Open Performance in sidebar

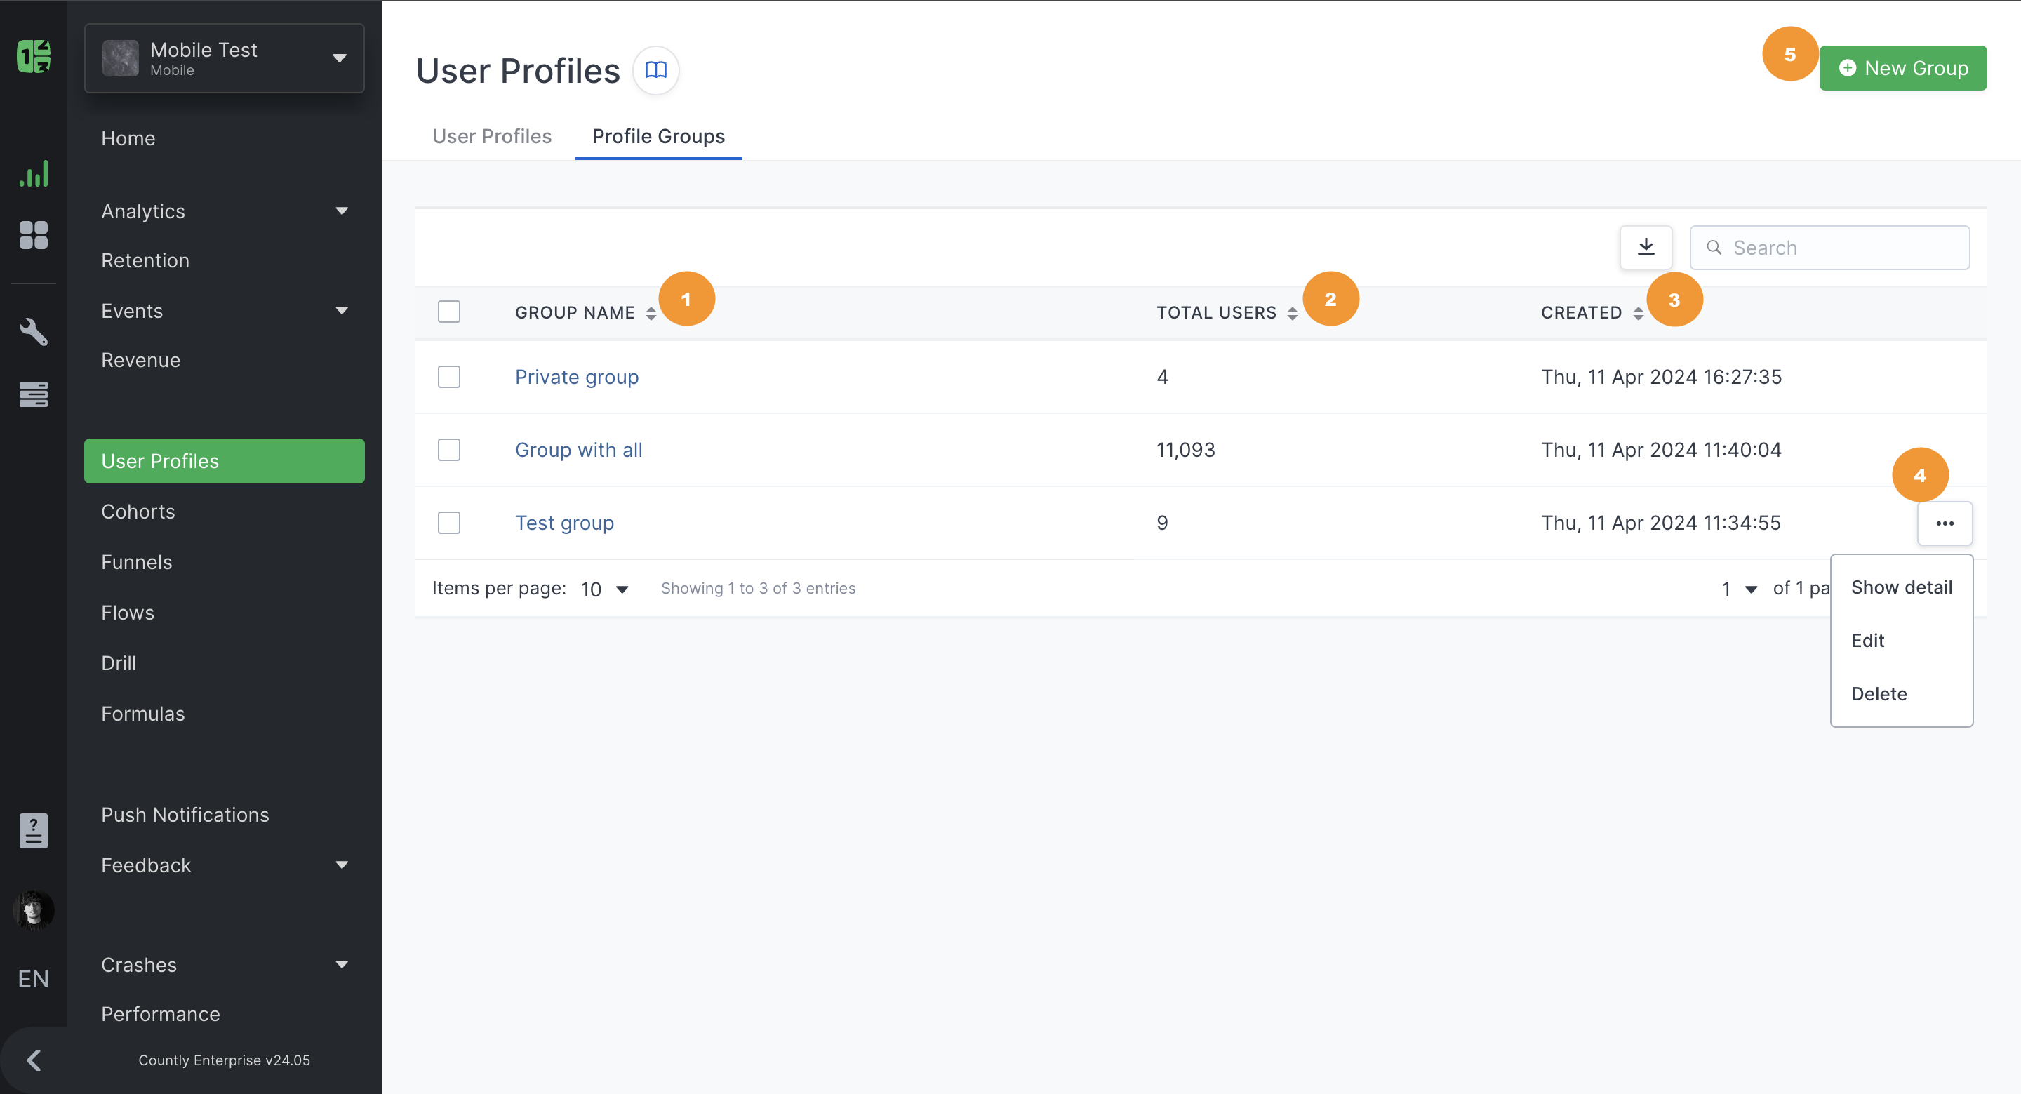pos(161,1014)
